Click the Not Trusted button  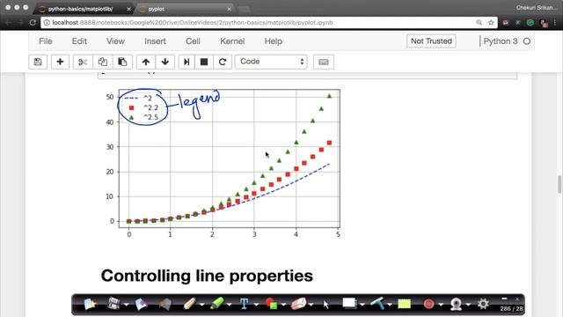(431, 41)
